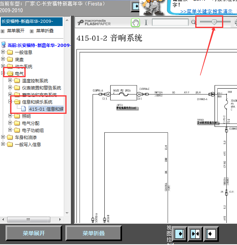Click the 菜单展开 link above tree
This screenshot has height=245, width=237.
16,31
